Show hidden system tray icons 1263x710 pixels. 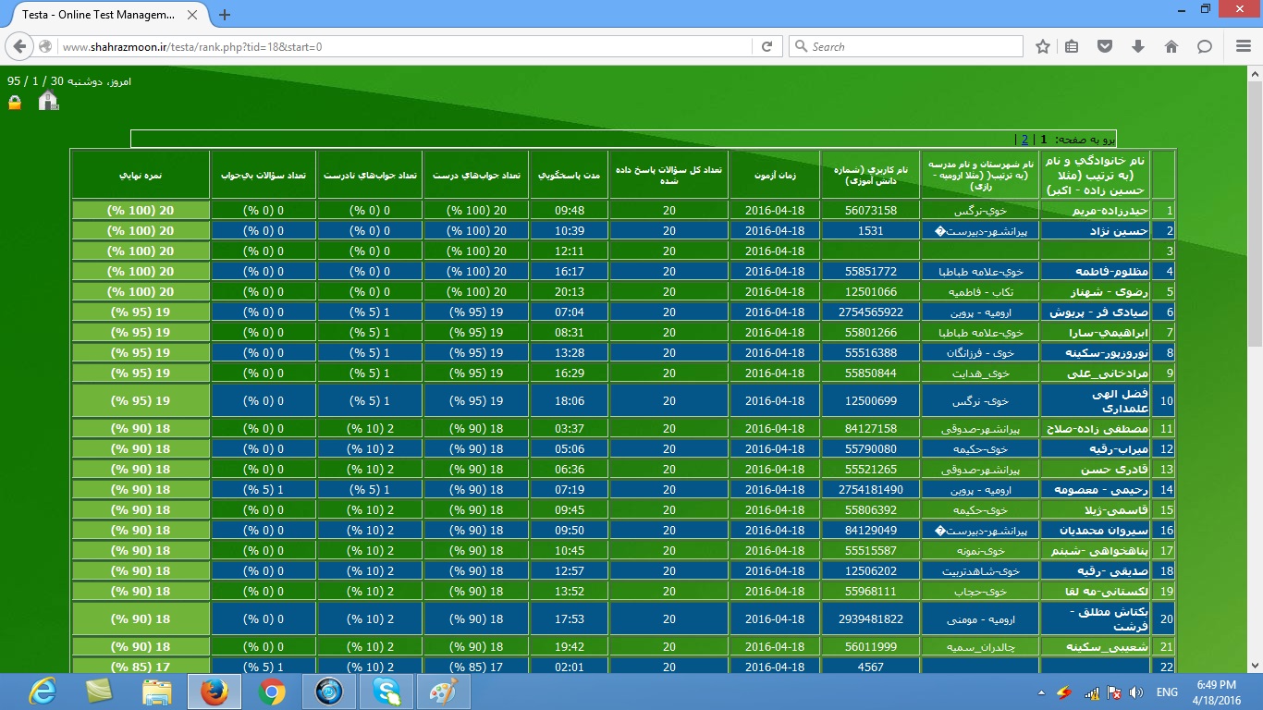pos(1042,692)
